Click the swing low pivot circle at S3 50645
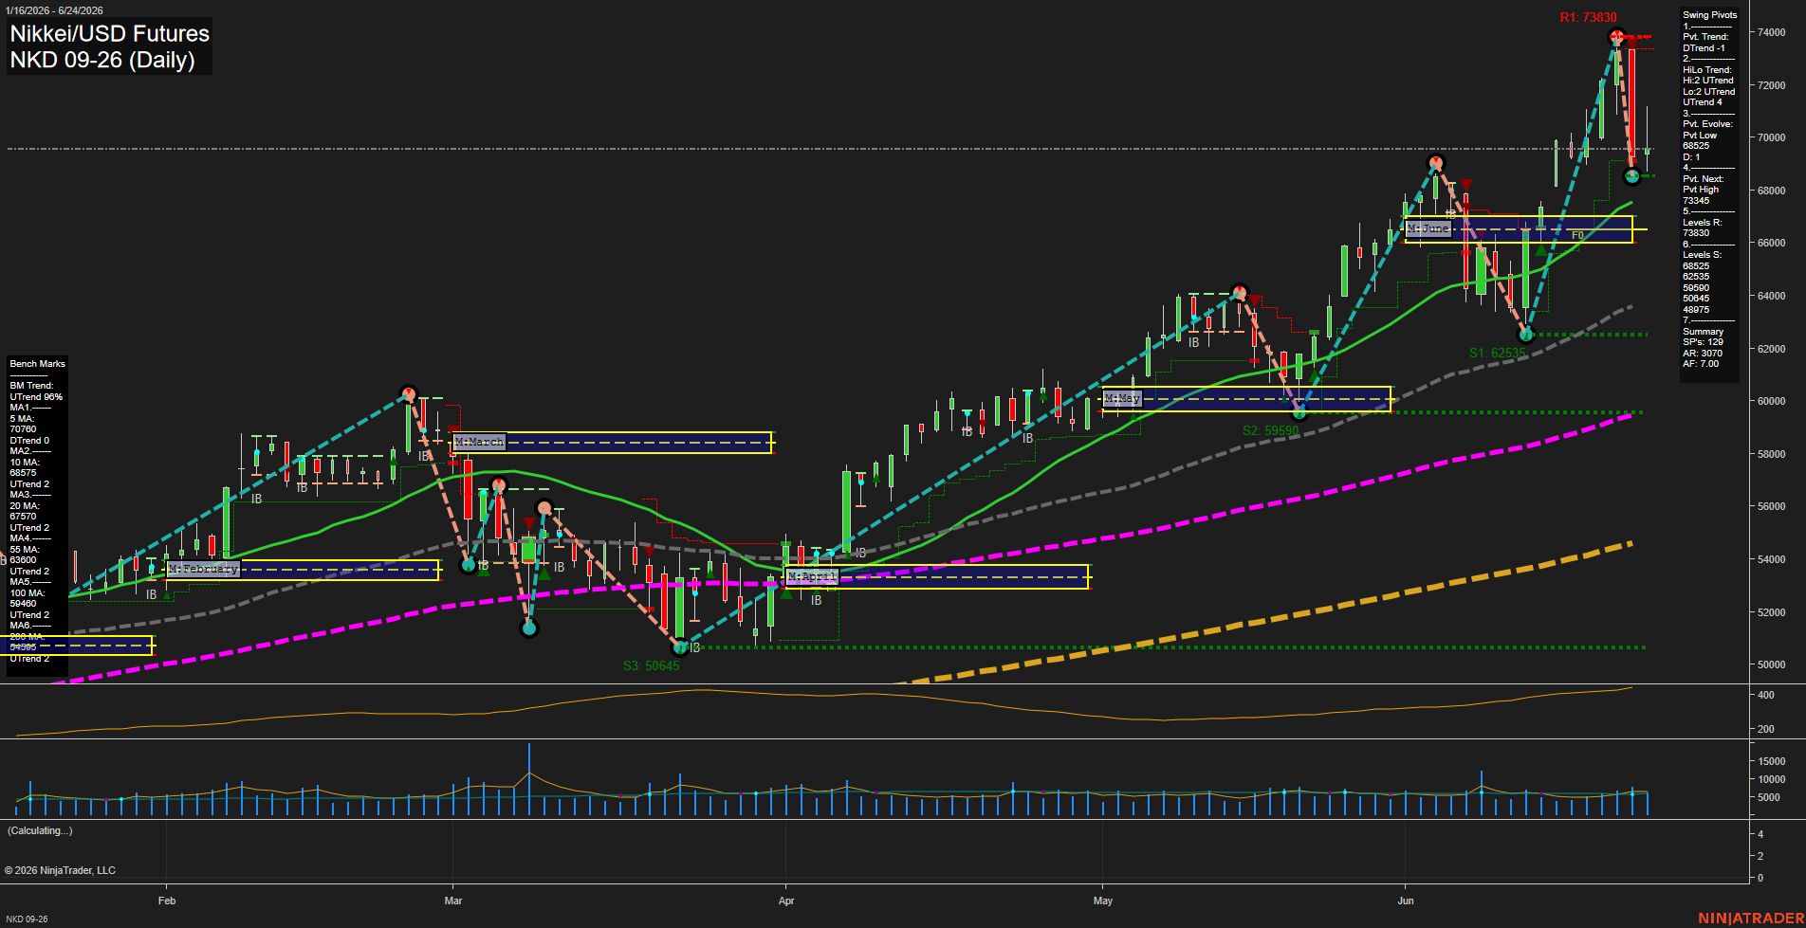 coord(680,647)
